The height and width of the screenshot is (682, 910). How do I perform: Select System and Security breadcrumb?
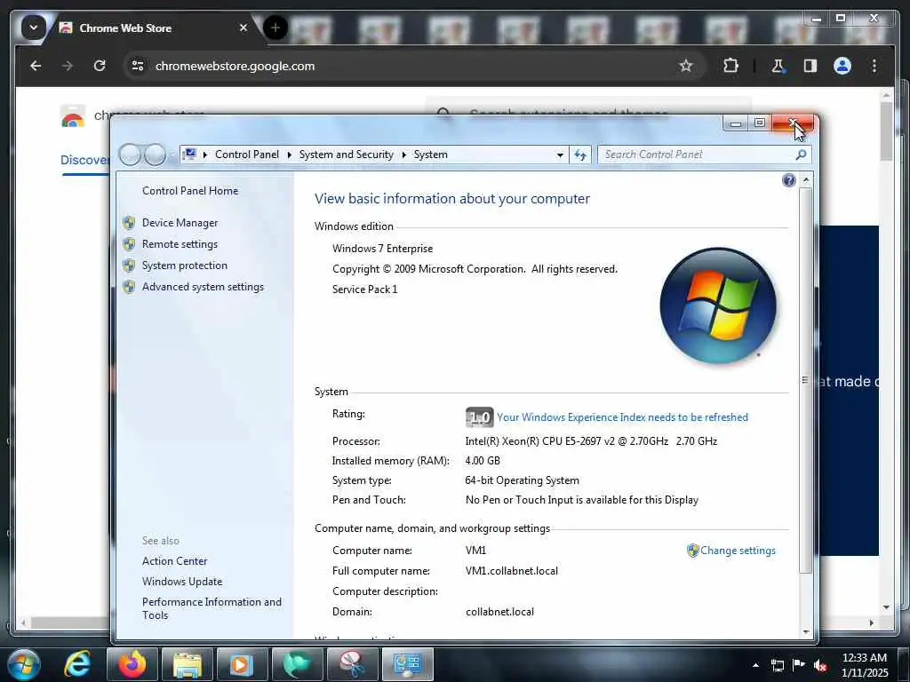(x=346, y=155)
